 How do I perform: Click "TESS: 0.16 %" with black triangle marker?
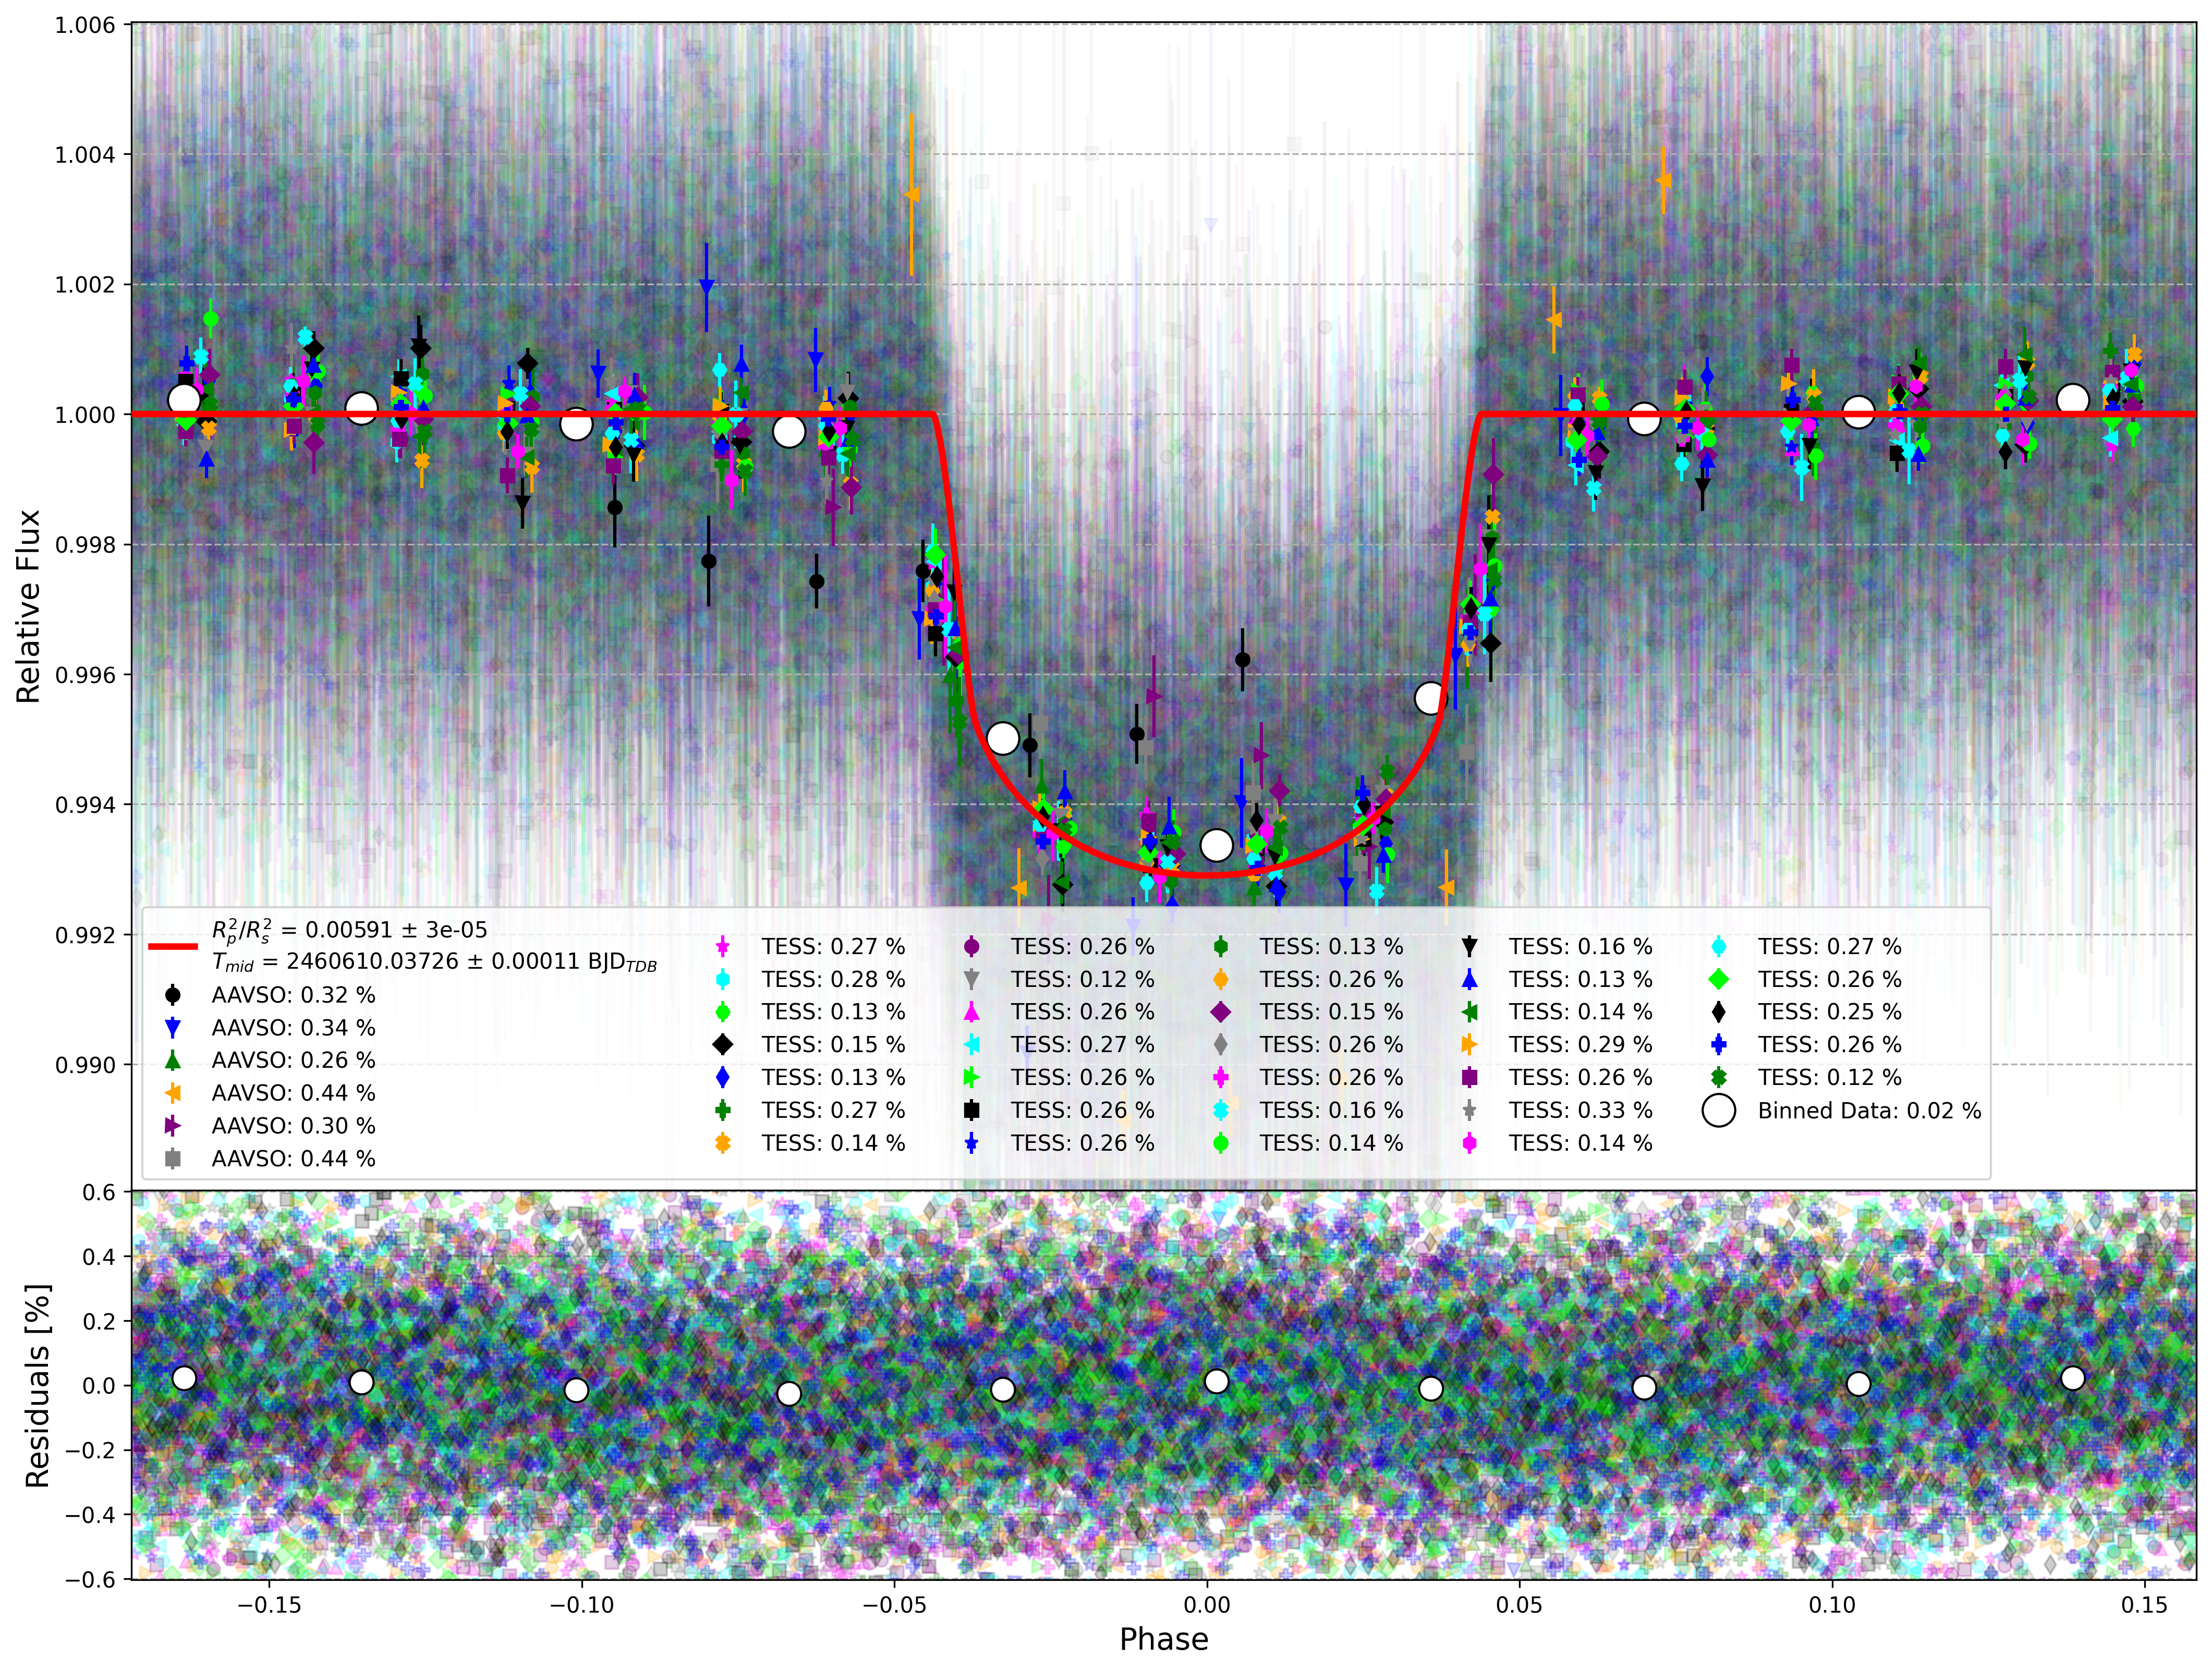(1580, 947)
